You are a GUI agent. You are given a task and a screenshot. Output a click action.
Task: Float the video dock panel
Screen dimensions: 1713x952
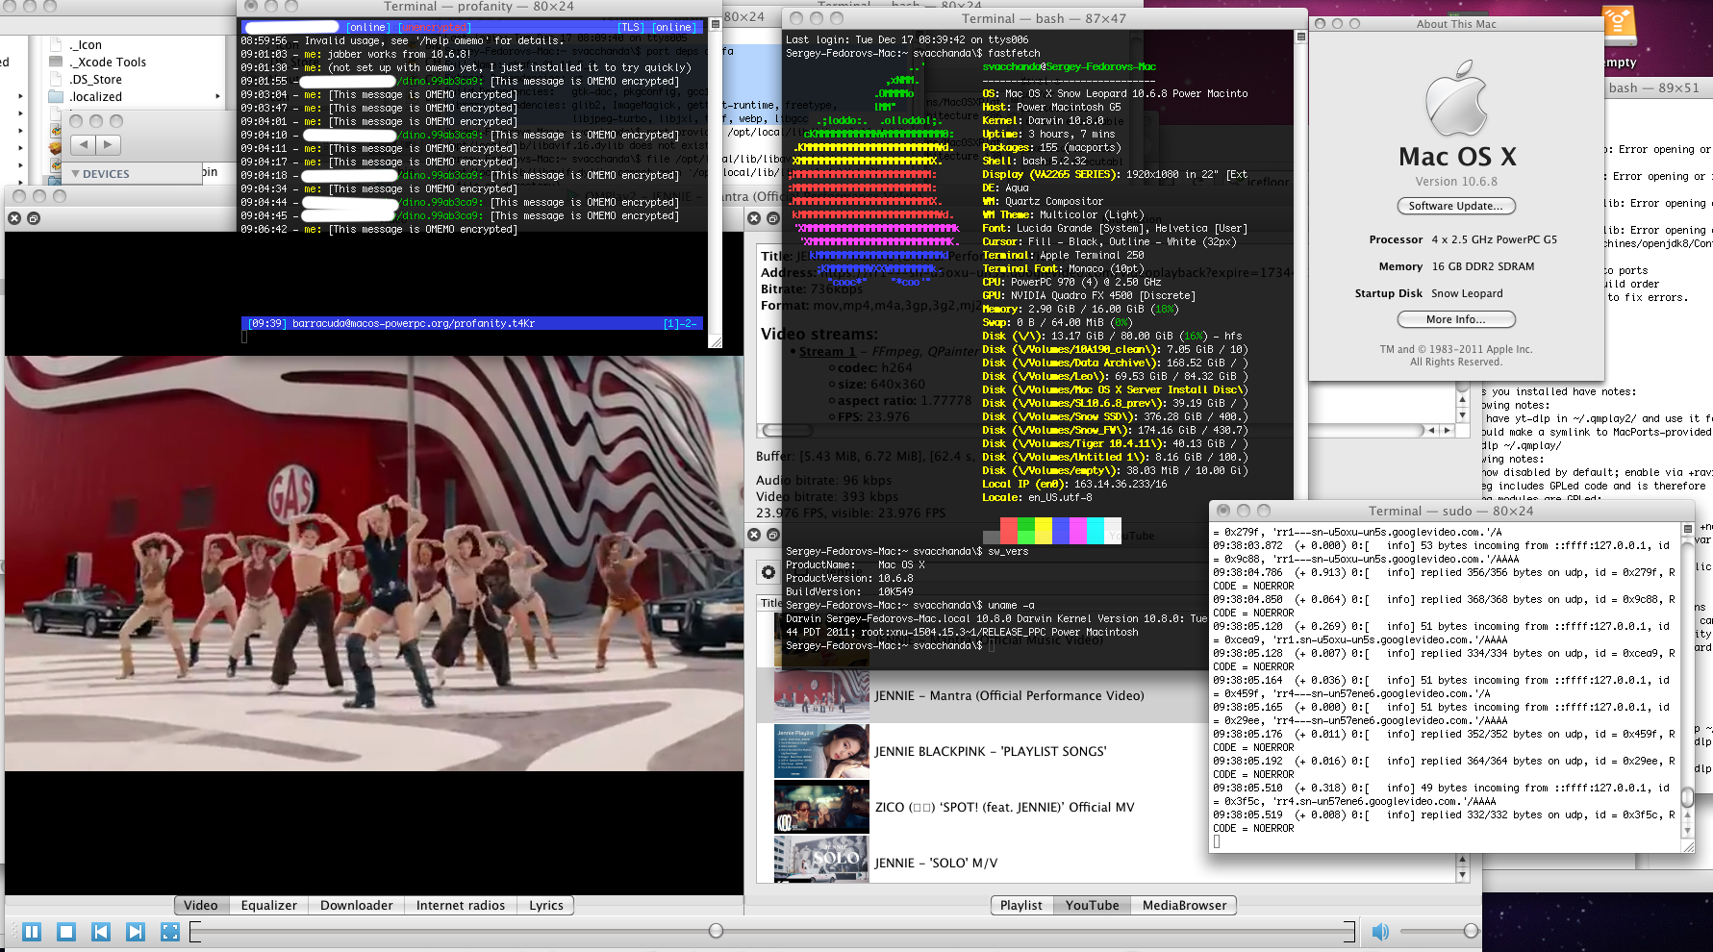tap(34, 219)
